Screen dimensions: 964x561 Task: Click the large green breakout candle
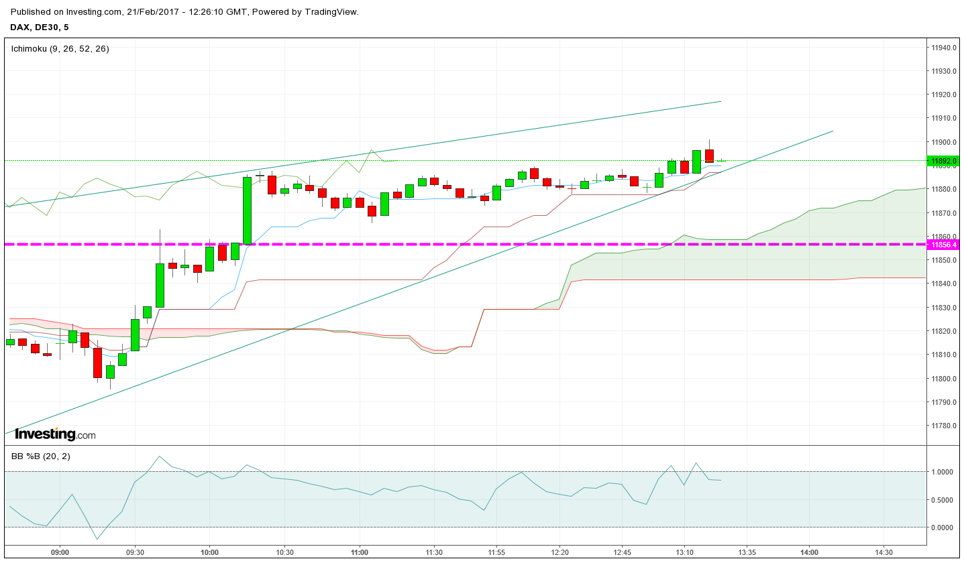point(247,211)
